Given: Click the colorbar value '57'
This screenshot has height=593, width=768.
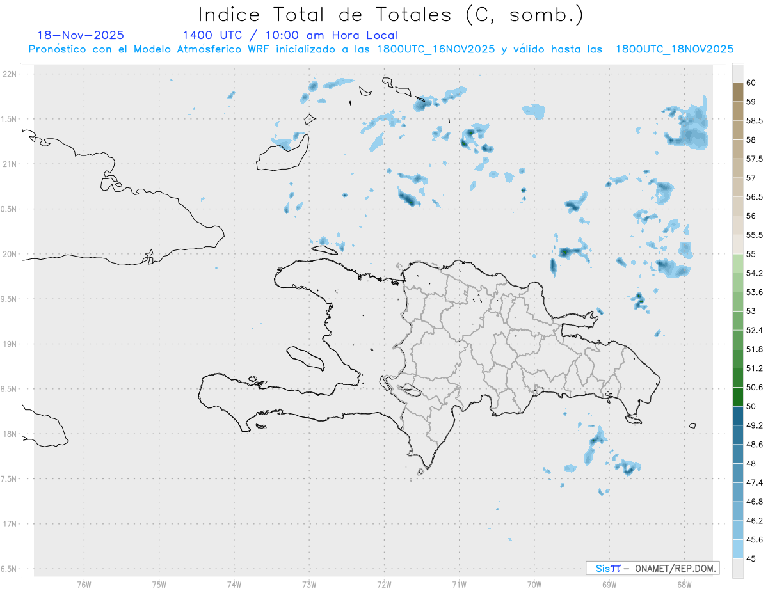Looking at the screenshot, I should coord(751,178).
